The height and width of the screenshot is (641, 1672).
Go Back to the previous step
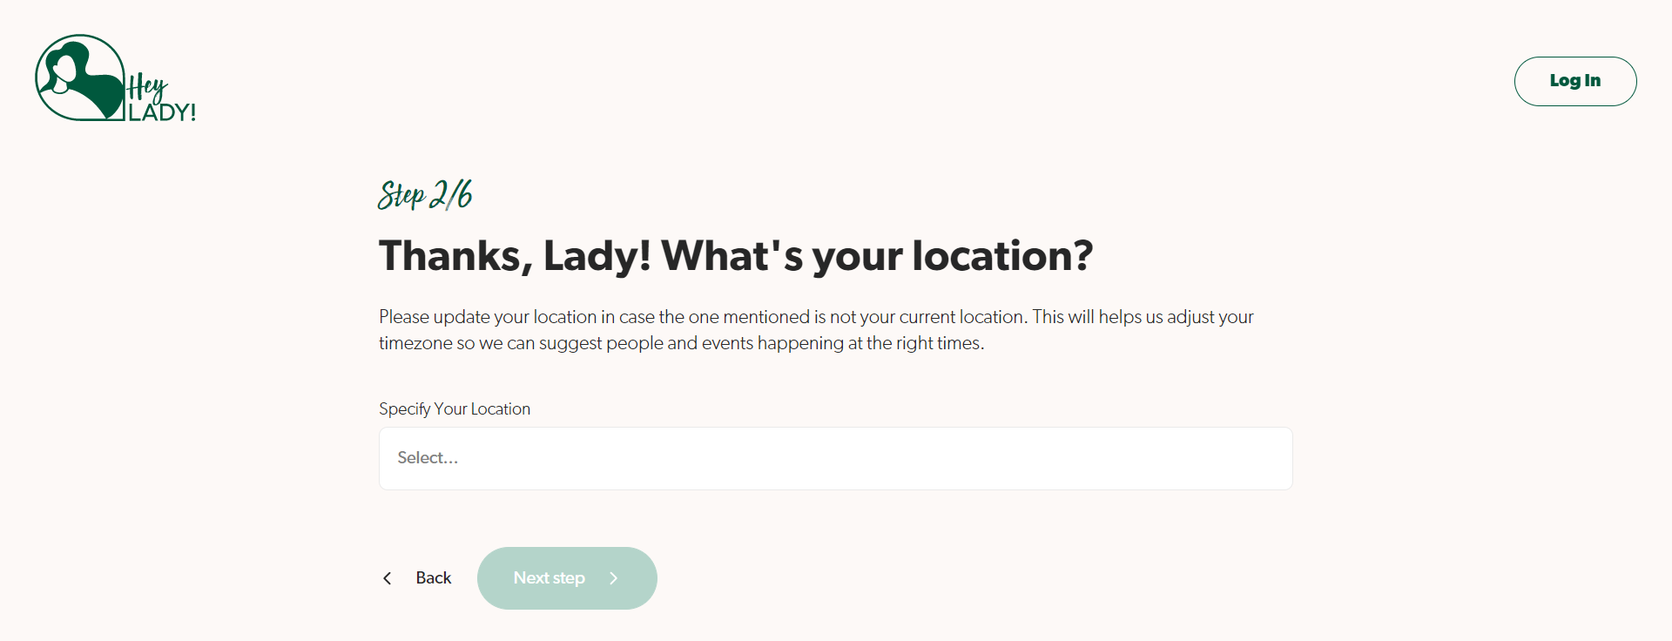coord(418,578)
